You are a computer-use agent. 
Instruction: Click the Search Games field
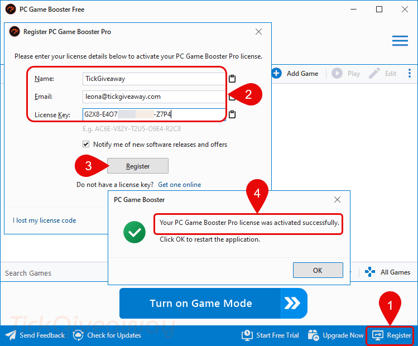(55, 273)
